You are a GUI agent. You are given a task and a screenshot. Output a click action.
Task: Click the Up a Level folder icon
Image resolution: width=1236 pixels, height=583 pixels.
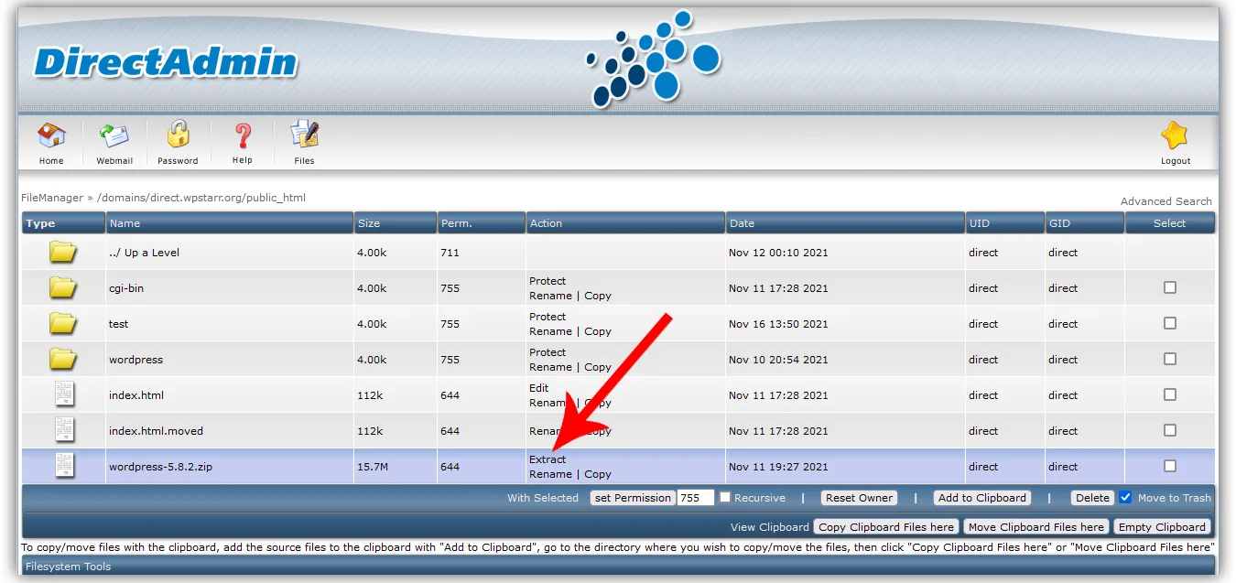click(x=62, y=252)
